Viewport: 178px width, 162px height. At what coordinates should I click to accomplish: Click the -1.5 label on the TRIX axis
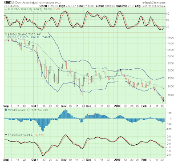pyautogui.click(x=169, y=151)
